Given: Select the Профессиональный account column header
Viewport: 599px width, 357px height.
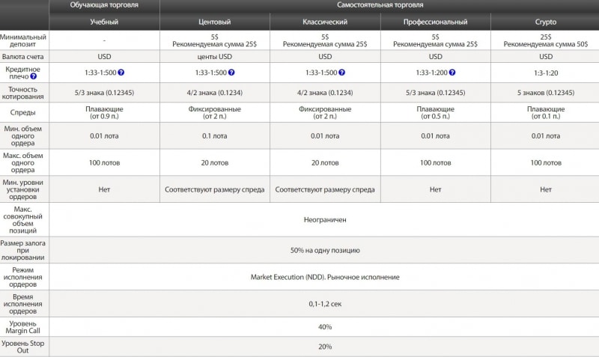Looking at the screenshot, I should pos(436,22).
